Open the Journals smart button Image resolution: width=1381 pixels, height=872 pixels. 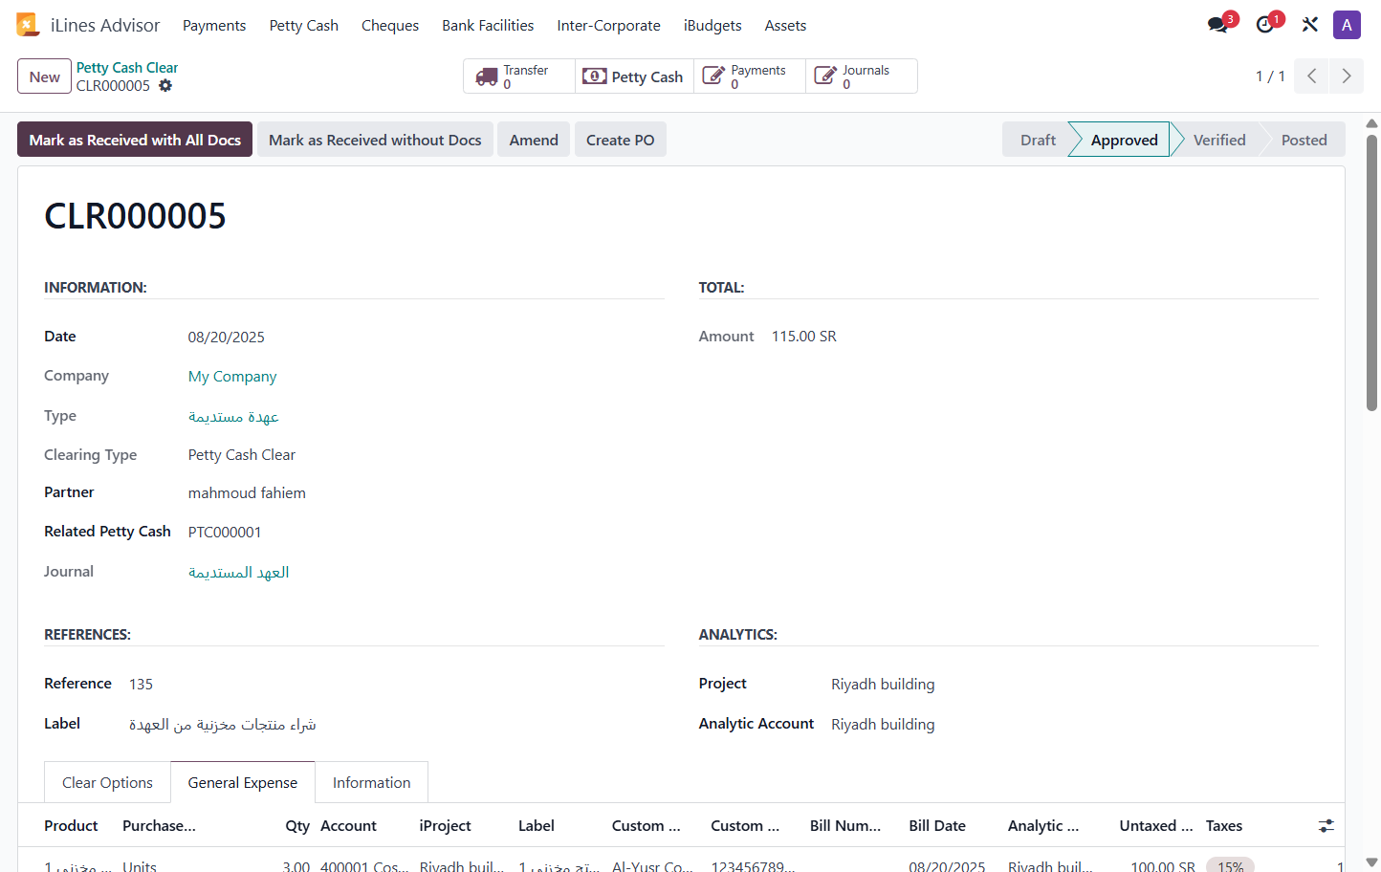(862, 76)
